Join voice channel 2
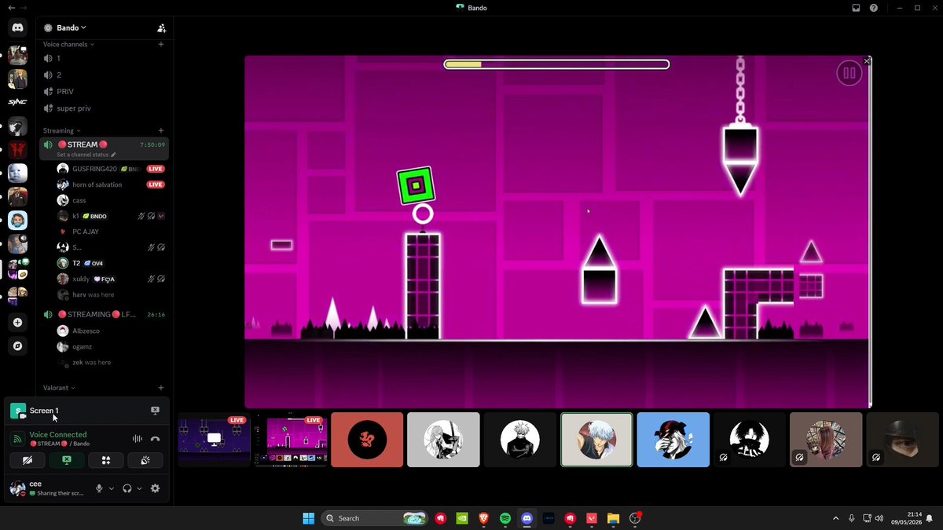Screen dimensions: 943x530 click(x=104, y=75)
